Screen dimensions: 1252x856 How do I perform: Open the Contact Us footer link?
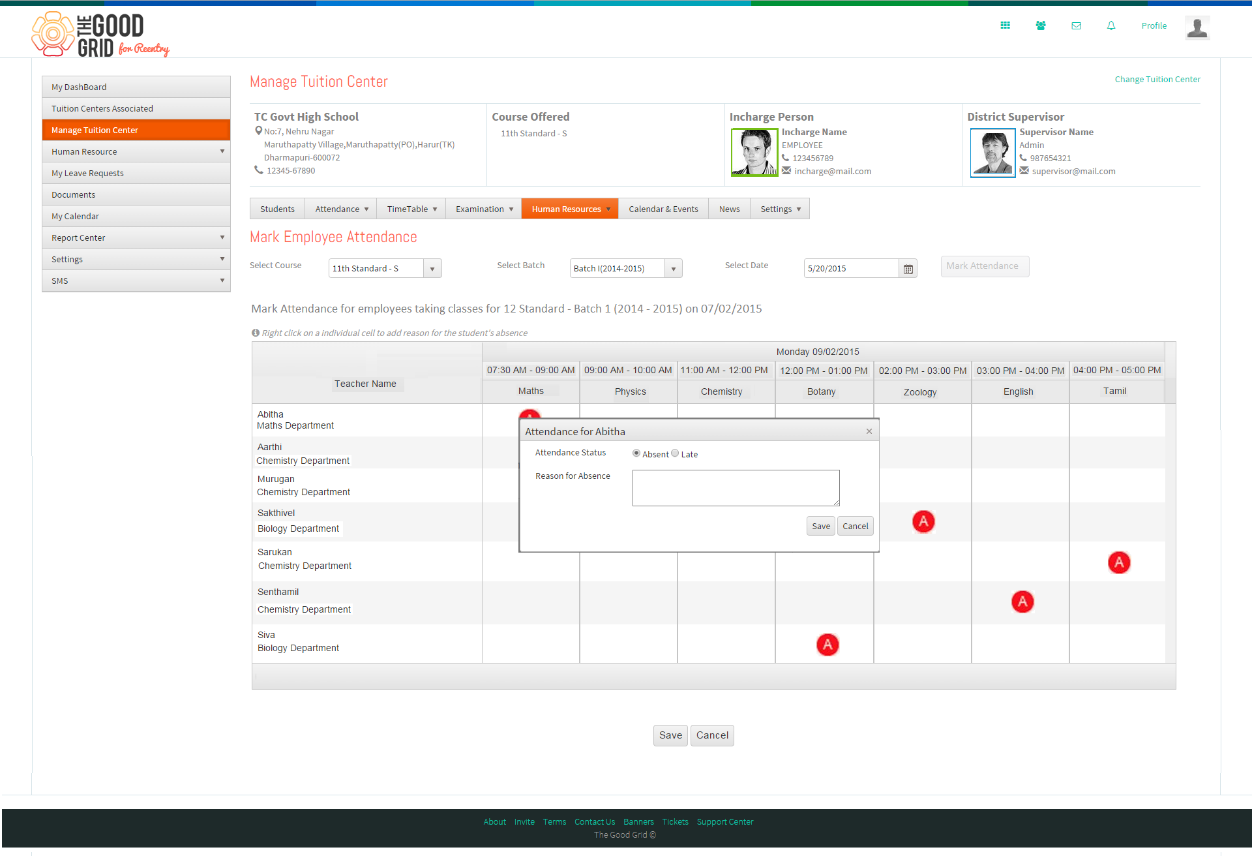click(595, 821)
